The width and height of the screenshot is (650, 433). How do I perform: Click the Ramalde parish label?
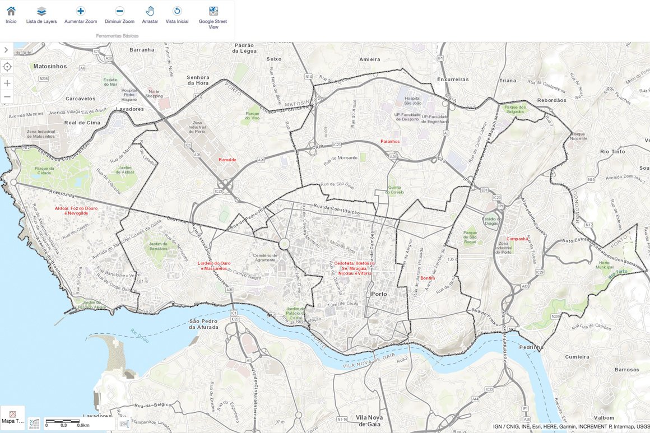click(227, 160)
